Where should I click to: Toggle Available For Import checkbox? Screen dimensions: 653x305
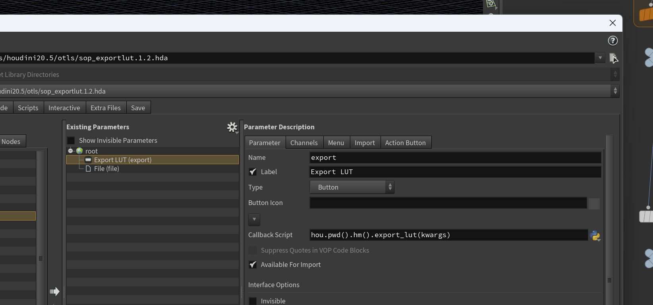coord(253,265)
